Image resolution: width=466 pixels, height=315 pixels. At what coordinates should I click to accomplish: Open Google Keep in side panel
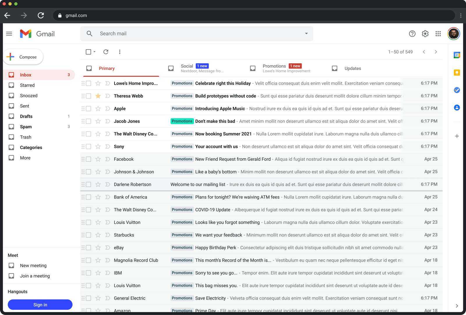pos(457,73)
